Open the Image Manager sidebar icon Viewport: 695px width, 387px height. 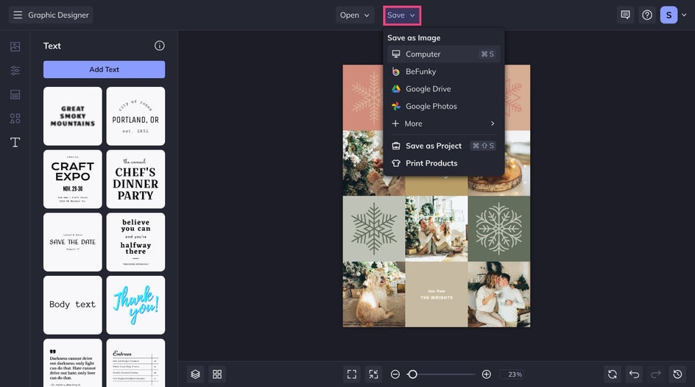point(15,46)
